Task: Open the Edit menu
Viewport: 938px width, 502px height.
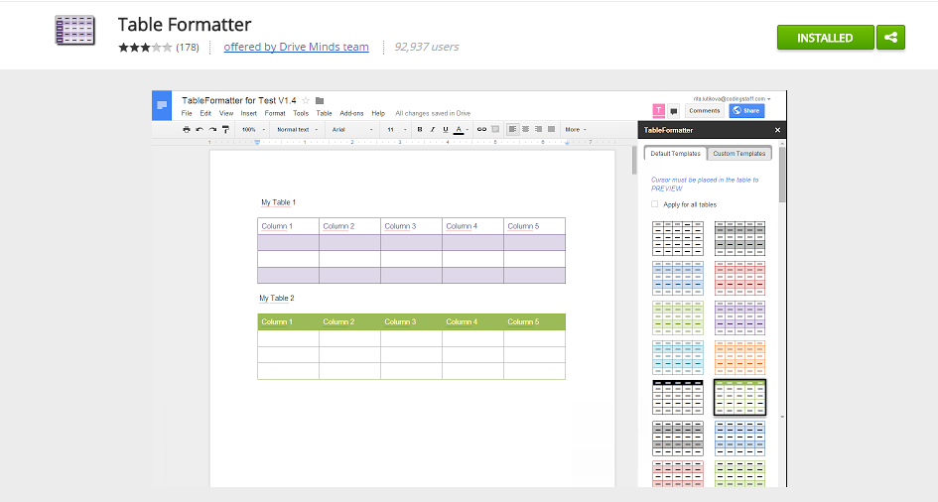Action: (x=205, y=113)
